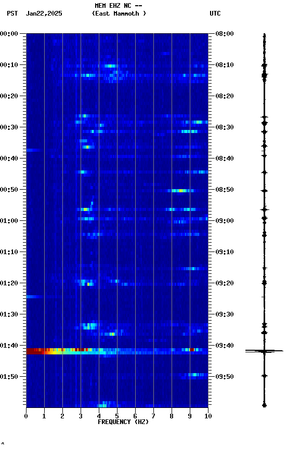Image resolution: width=287 pixels, height=449 pixels.
Task: Click the 7 Hz frequency tick label
Action: point(153,416)
